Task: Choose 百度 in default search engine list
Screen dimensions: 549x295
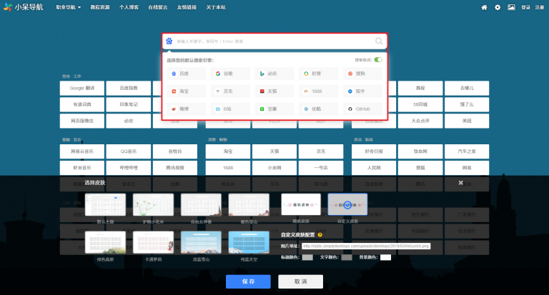Action: (186, 74)
